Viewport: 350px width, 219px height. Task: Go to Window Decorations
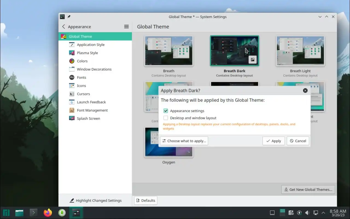pos(95,69)
